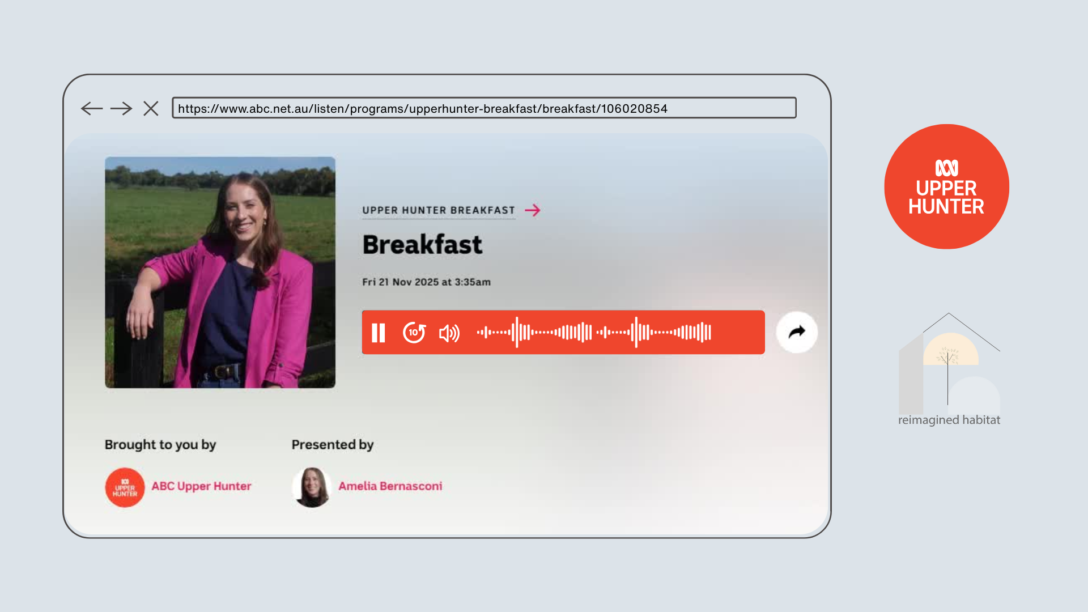Click the X stop-loading icon
1088x612 pixels.
click(151, 108)
